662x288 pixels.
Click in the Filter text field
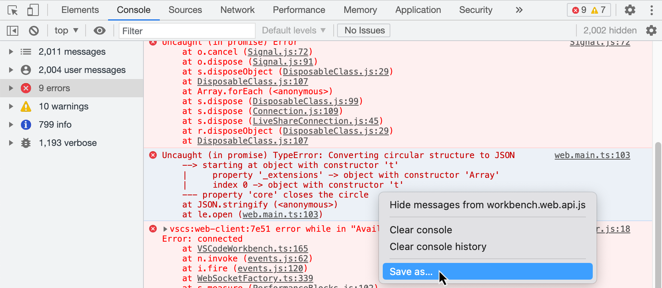186,31
